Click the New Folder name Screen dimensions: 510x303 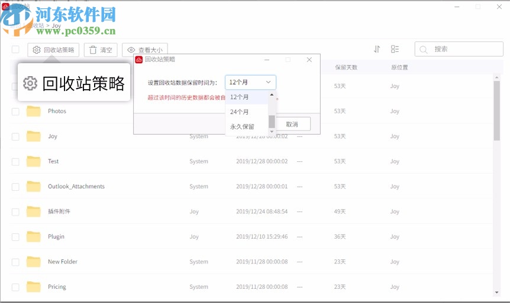point(63,262)
